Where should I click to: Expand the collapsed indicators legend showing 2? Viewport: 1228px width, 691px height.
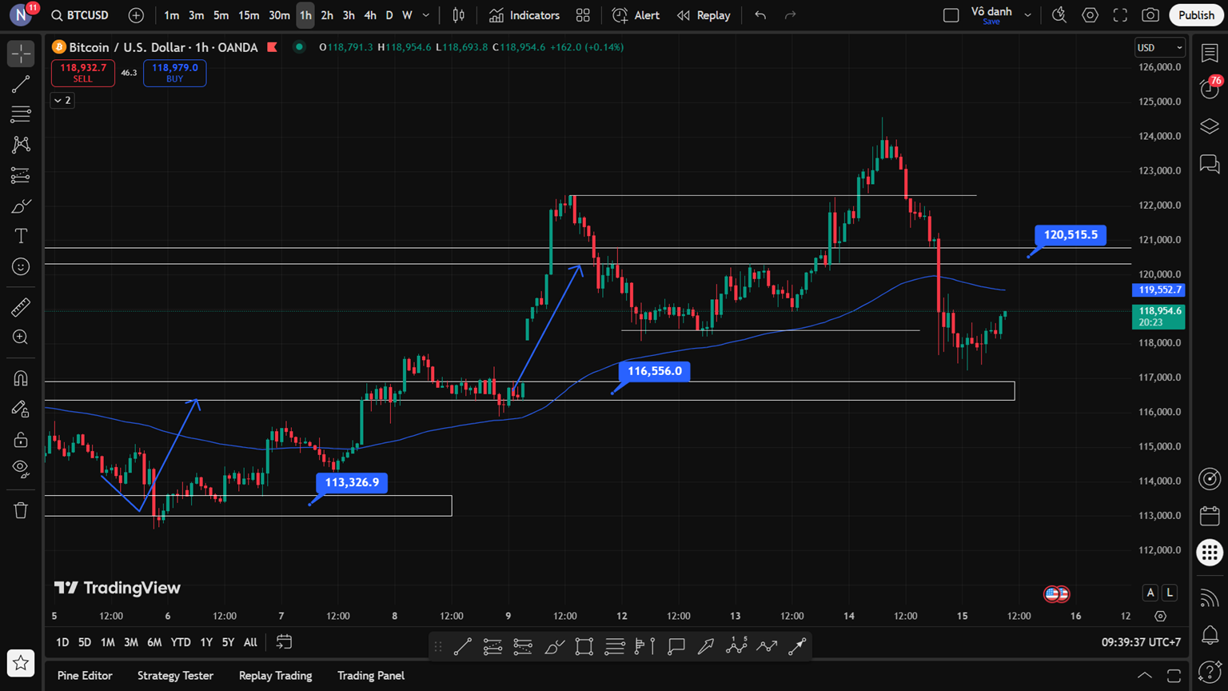tap(62, 100)
